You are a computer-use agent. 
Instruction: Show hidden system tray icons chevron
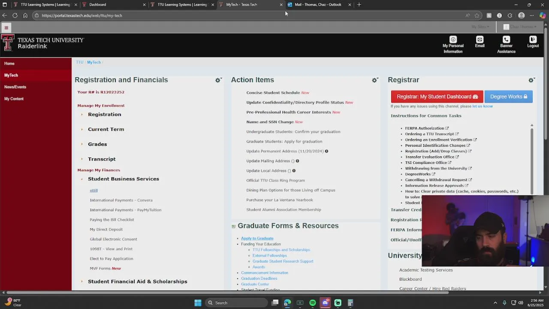point(495,303)
